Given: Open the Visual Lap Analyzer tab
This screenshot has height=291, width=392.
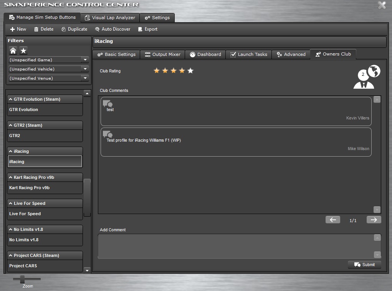Looking at the screenshot, I should (110, 18).
